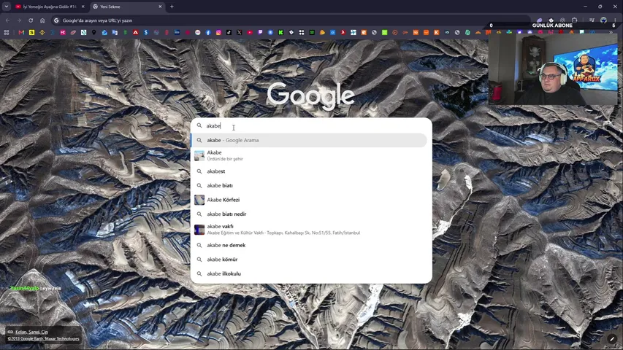Select 'akabe ilkokulu' suggestion
The height and width of the screenshot is (350, 623).
coord(309,273)
